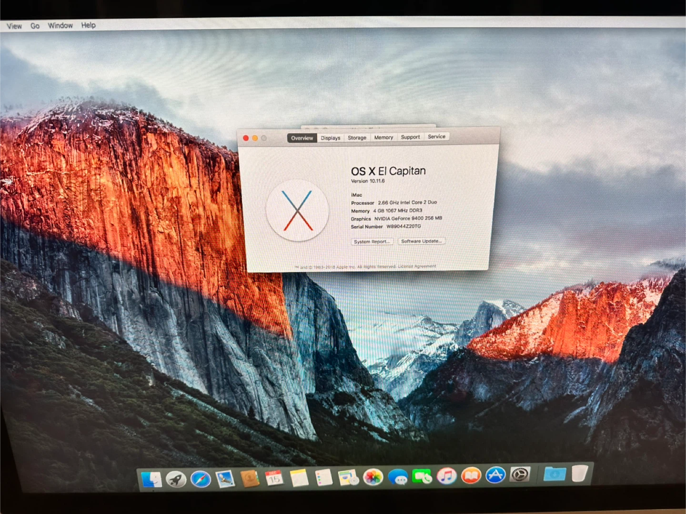
Task: Open the Trash in dock
Action: (x=579, y=474)
